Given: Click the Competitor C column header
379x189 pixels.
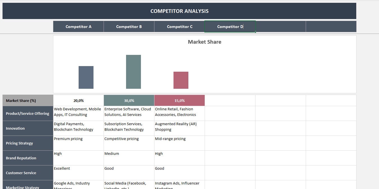Looking at the screenshot, I should click(179, 26).
